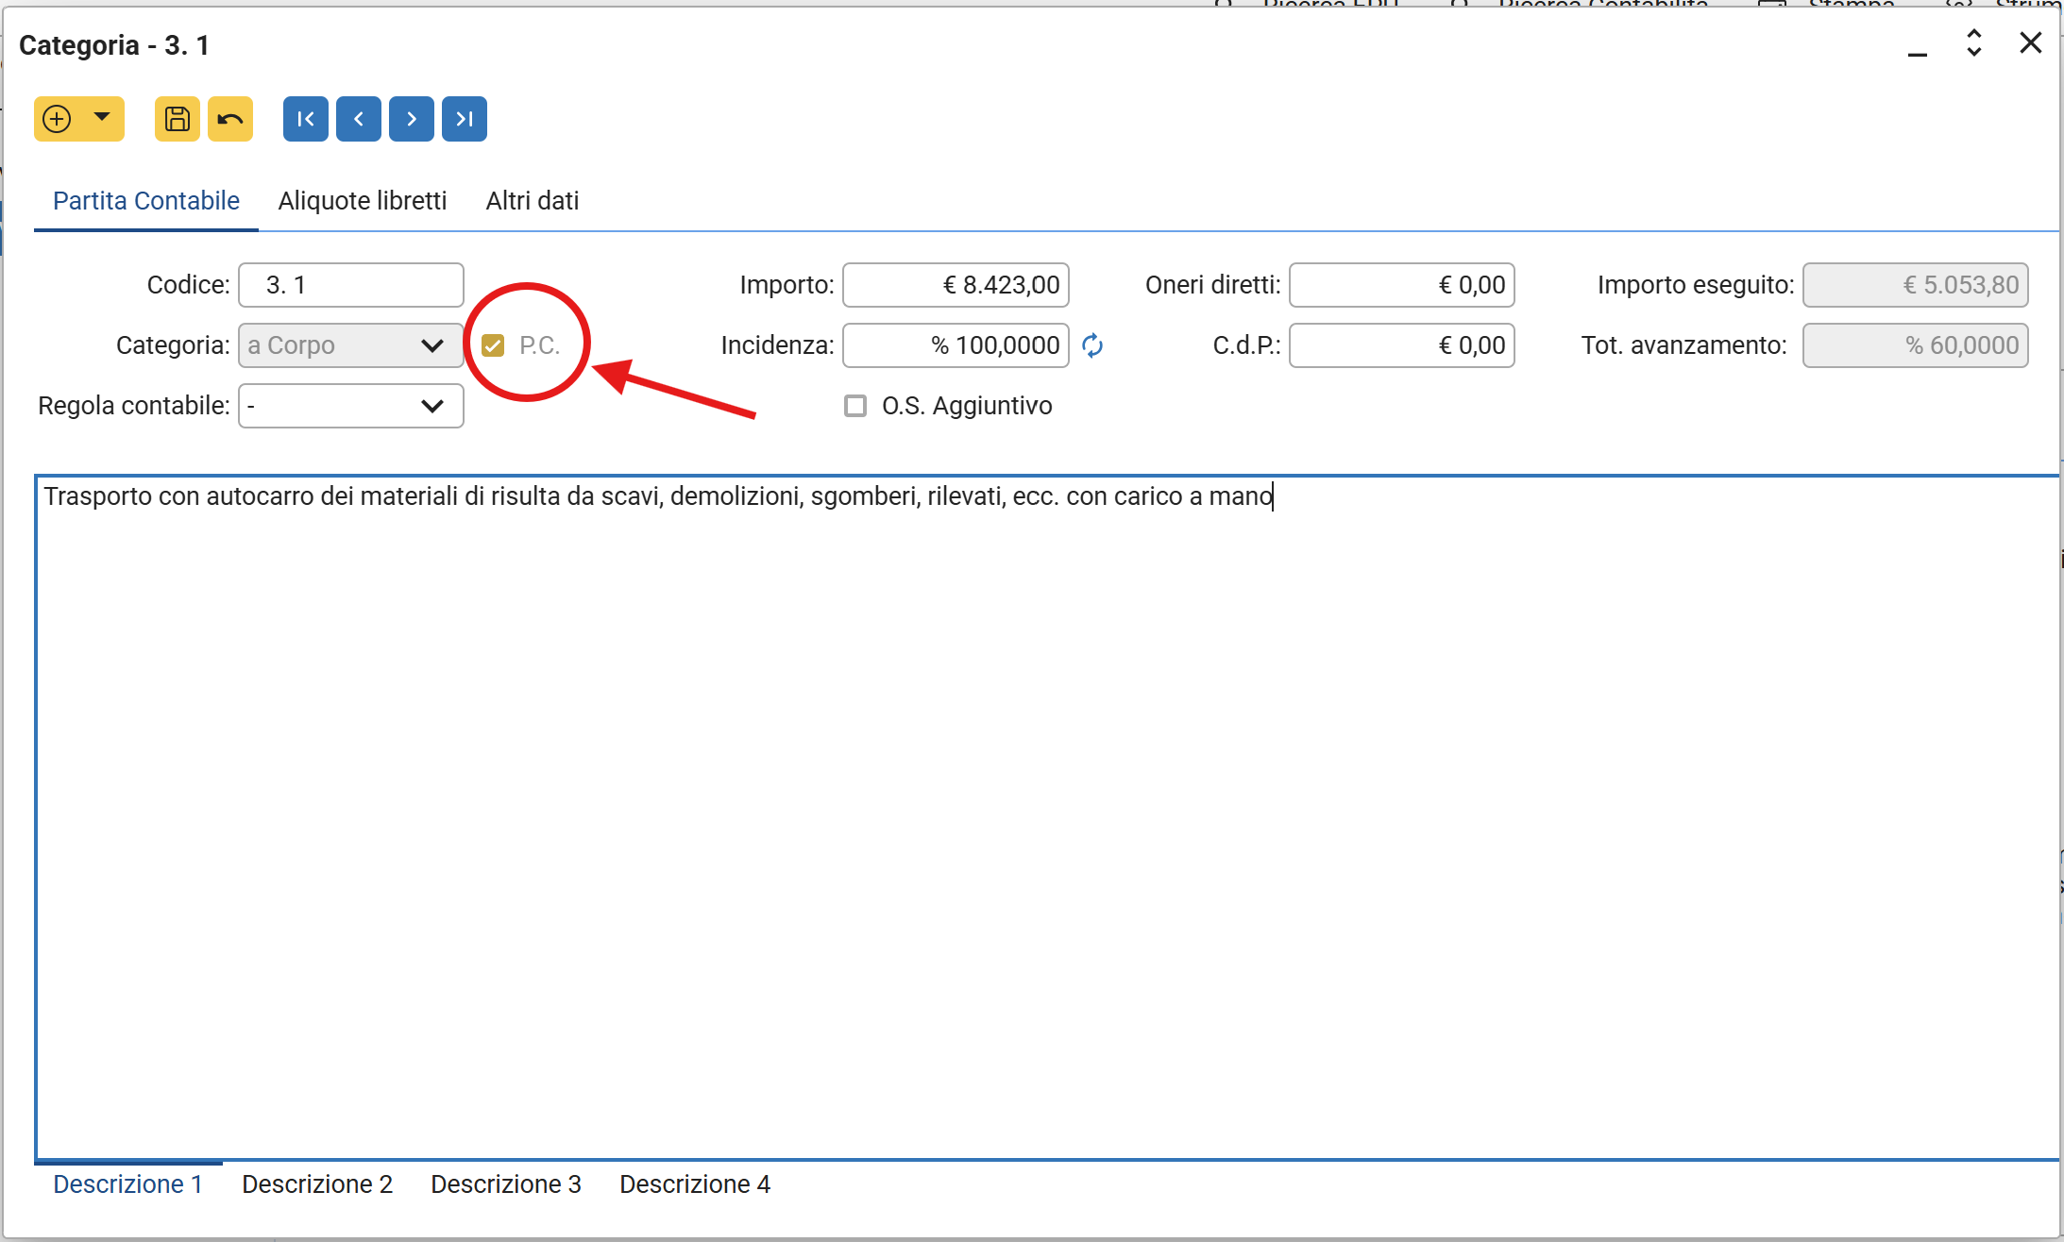Open the Regola contabile dropdown

click(x=350, y=406)
